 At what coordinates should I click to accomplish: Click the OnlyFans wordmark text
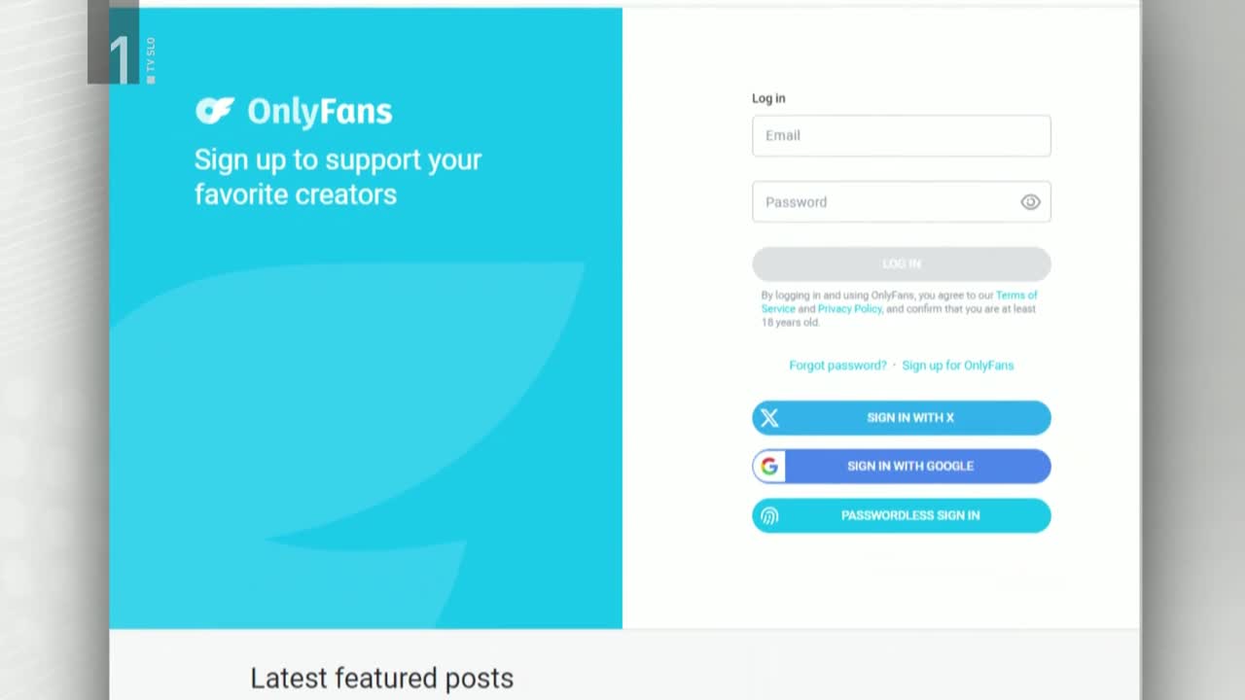(320, 112)
